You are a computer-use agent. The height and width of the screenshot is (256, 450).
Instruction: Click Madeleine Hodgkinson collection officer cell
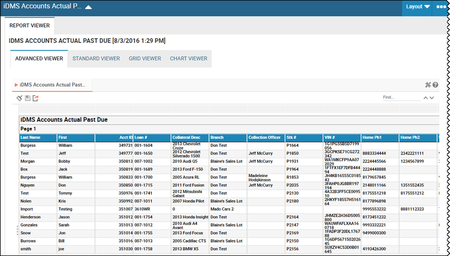pos(266,178)
